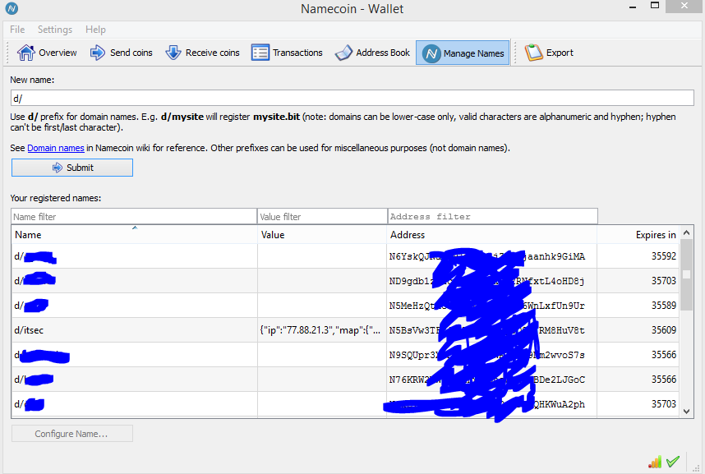Image resolution: width=705 pixels, height=474 pixels.
Task: Sort table by Address column header
Action: point(491,235)
